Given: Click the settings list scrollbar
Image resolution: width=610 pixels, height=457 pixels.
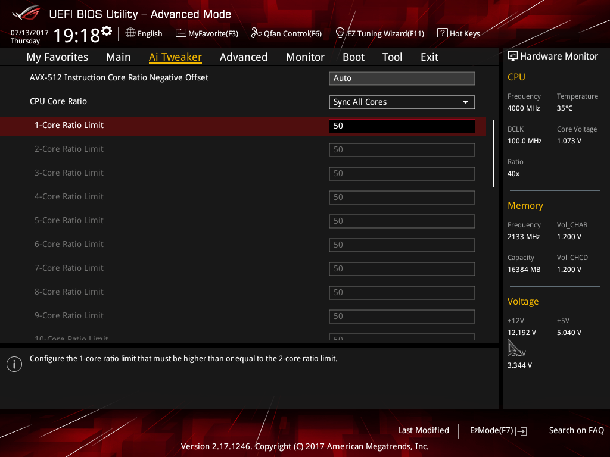Looking at the screenshot, I should [x=493, y=154].
